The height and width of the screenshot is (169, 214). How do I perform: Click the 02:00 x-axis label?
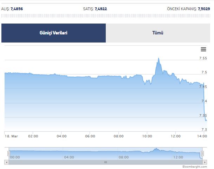click(33, 136)
